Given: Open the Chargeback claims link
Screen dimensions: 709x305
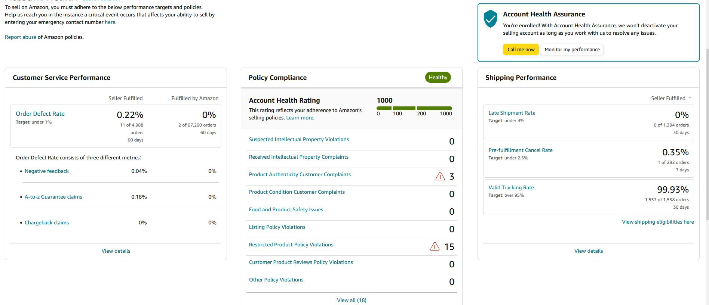Looking at the screenshot, I should tap(47, 222).
